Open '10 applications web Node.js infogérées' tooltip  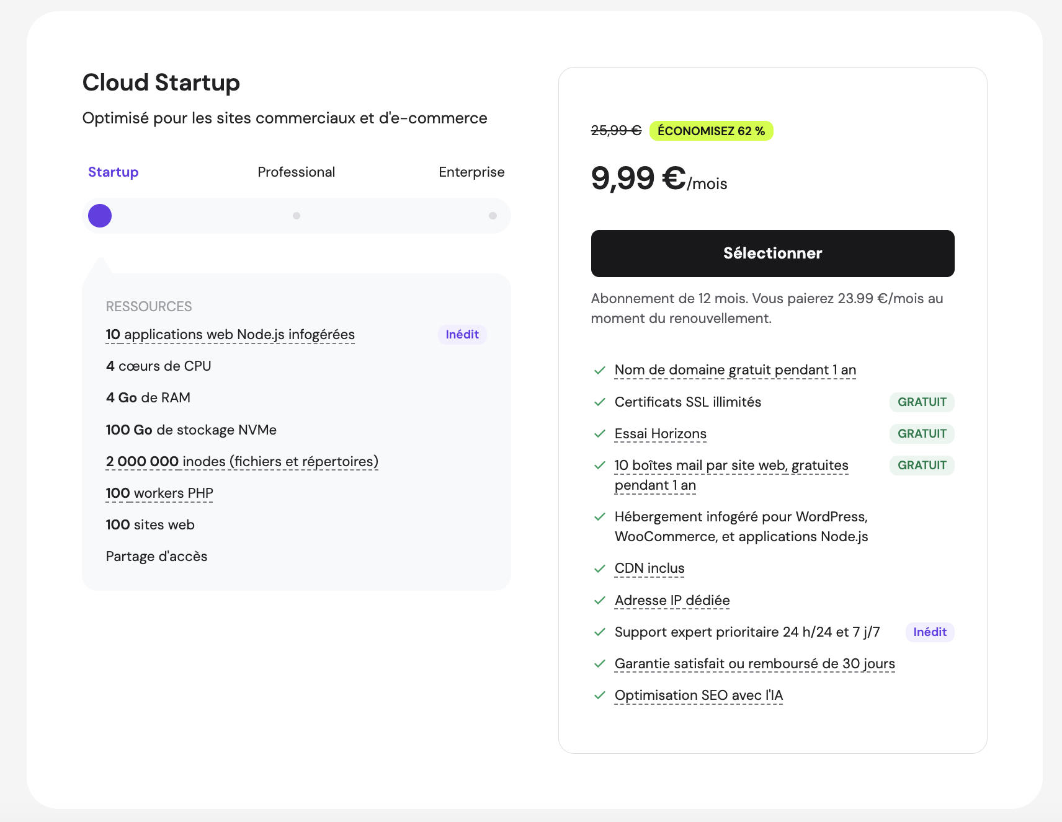(230, 335)
